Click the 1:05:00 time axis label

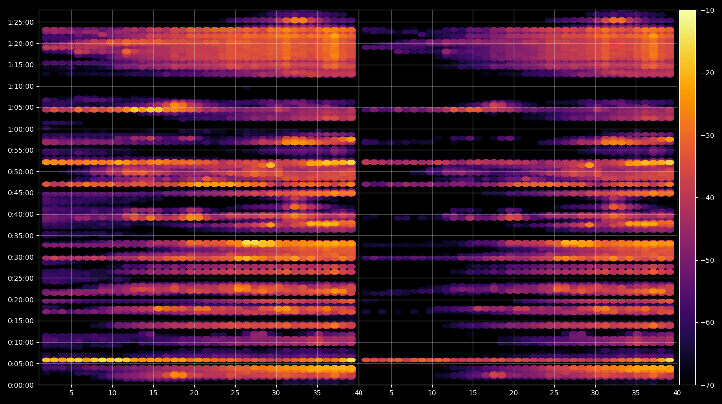(x=21, y=107)
